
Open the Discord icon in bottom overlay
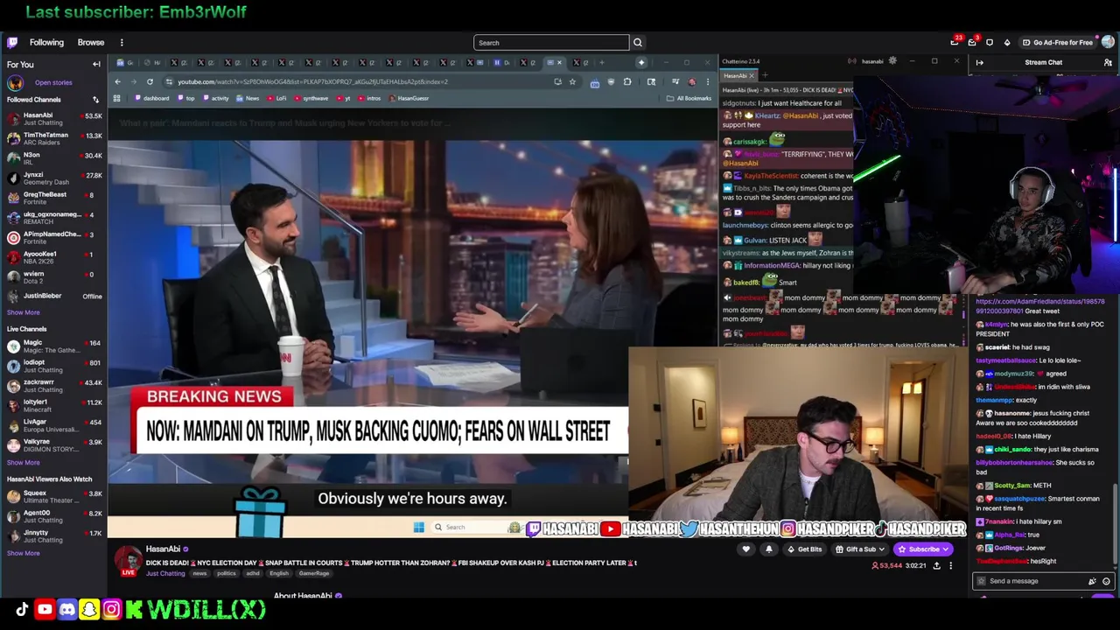click(66, 609)
